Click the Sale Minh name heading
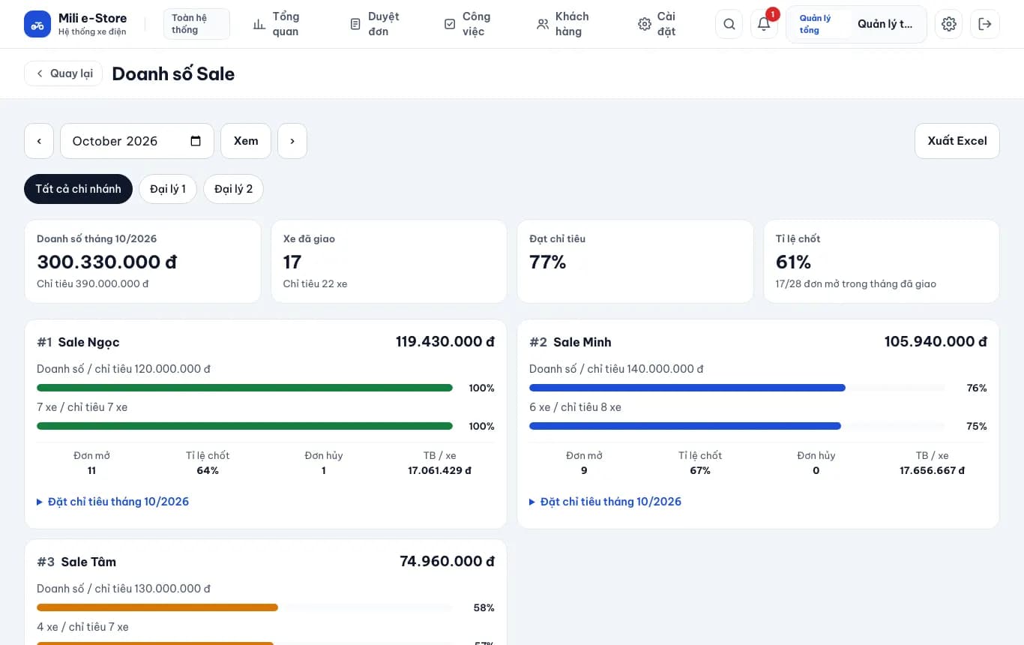1024x645 pixels. [582, 342]
